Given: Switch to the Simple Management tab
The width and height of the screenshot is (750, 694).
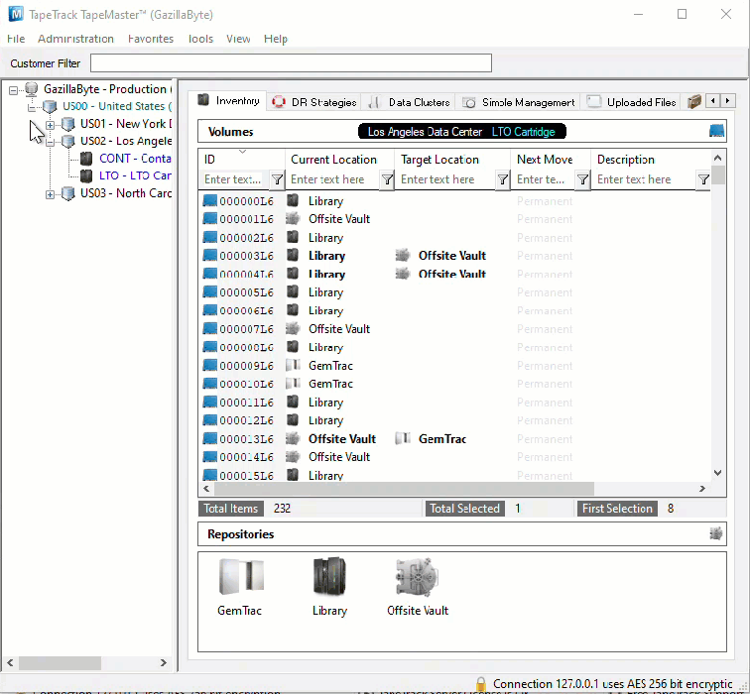Looking at the screenshot, I should click(x=519, y=102).
